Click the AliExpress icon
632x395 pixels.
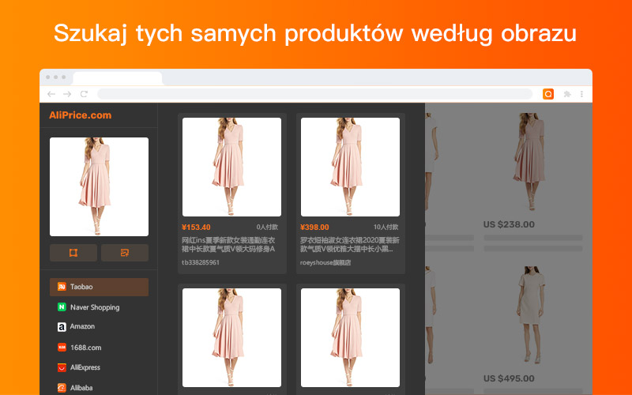(62, 367)
